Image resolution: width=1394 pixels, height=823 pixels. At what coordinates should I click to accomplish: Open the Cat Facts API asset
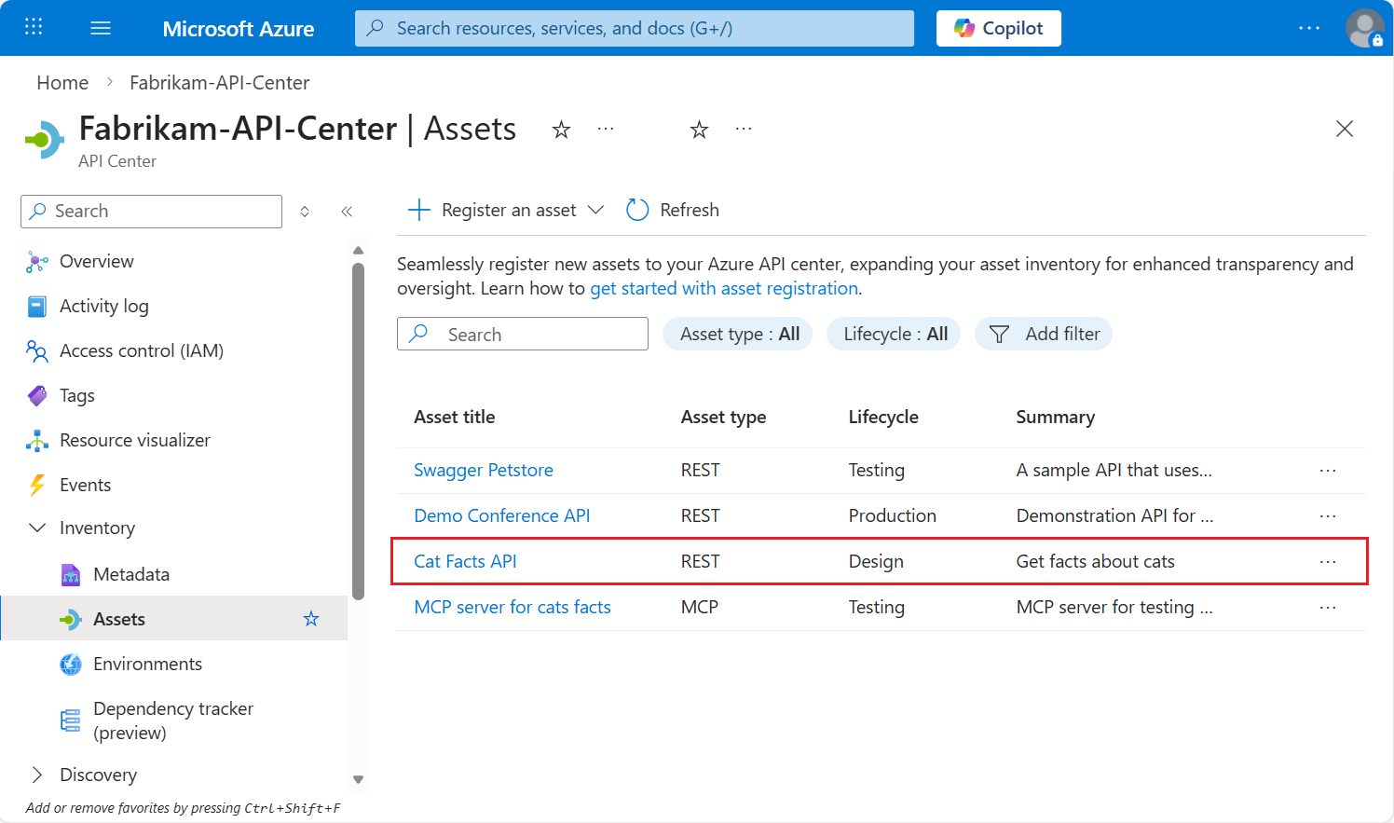click(x=465, y=560)
